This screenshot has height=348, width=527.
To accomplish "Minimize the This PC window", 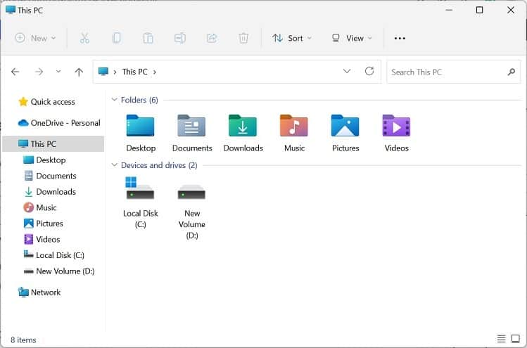I will 449,10.
